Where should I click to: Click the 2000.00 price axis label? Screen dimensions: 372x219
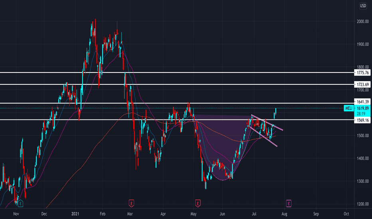coord(363,22)
